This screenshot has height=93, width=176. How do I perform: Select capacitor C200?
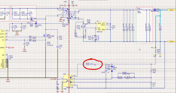tap(58, 47)
